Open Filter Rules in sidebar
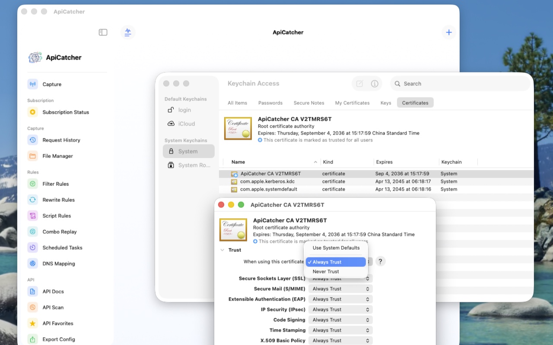 67,184
